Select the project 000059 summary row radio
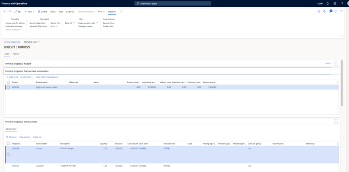The width and height of the screenshot is (349, 172). pyautogui.click(x=8, y=87)
